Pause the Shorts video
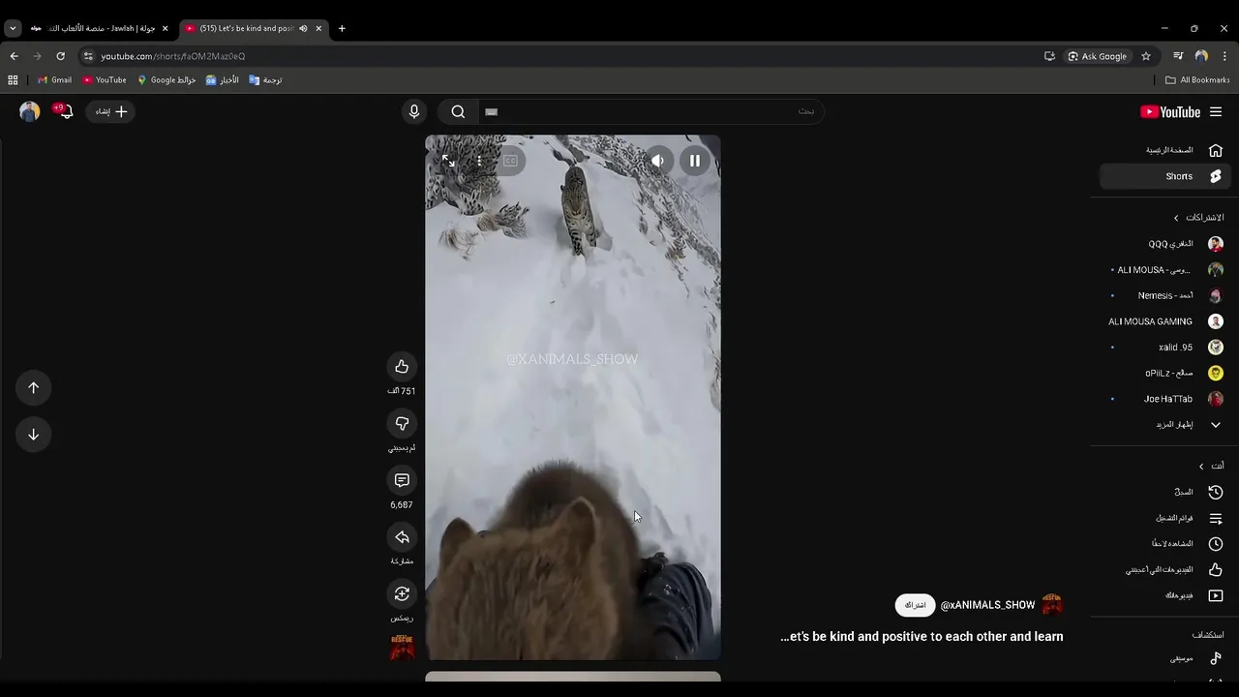Image resolution: width=1239 pixels, height=697 pixels. pos(695,161)
